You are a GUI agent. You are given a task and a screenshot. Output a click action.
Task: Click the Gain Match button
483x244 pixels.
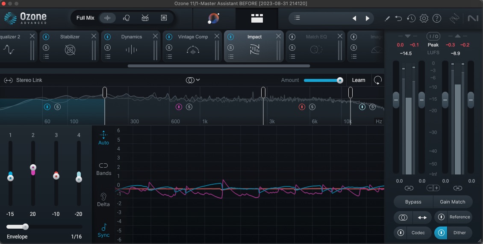point(453,202)
